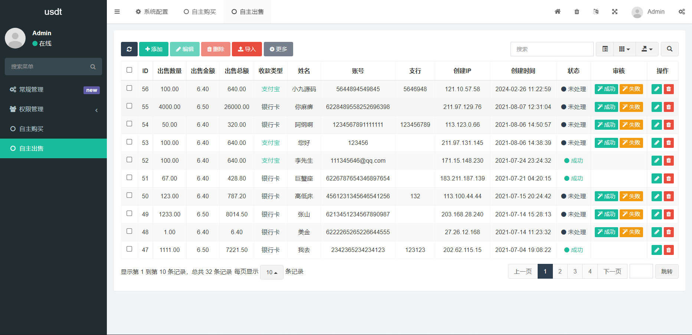The width and height of the screenshot is (692, 335).
Task: Tick the checkbox for row ID 47
Action: click(x=129, y=249)
